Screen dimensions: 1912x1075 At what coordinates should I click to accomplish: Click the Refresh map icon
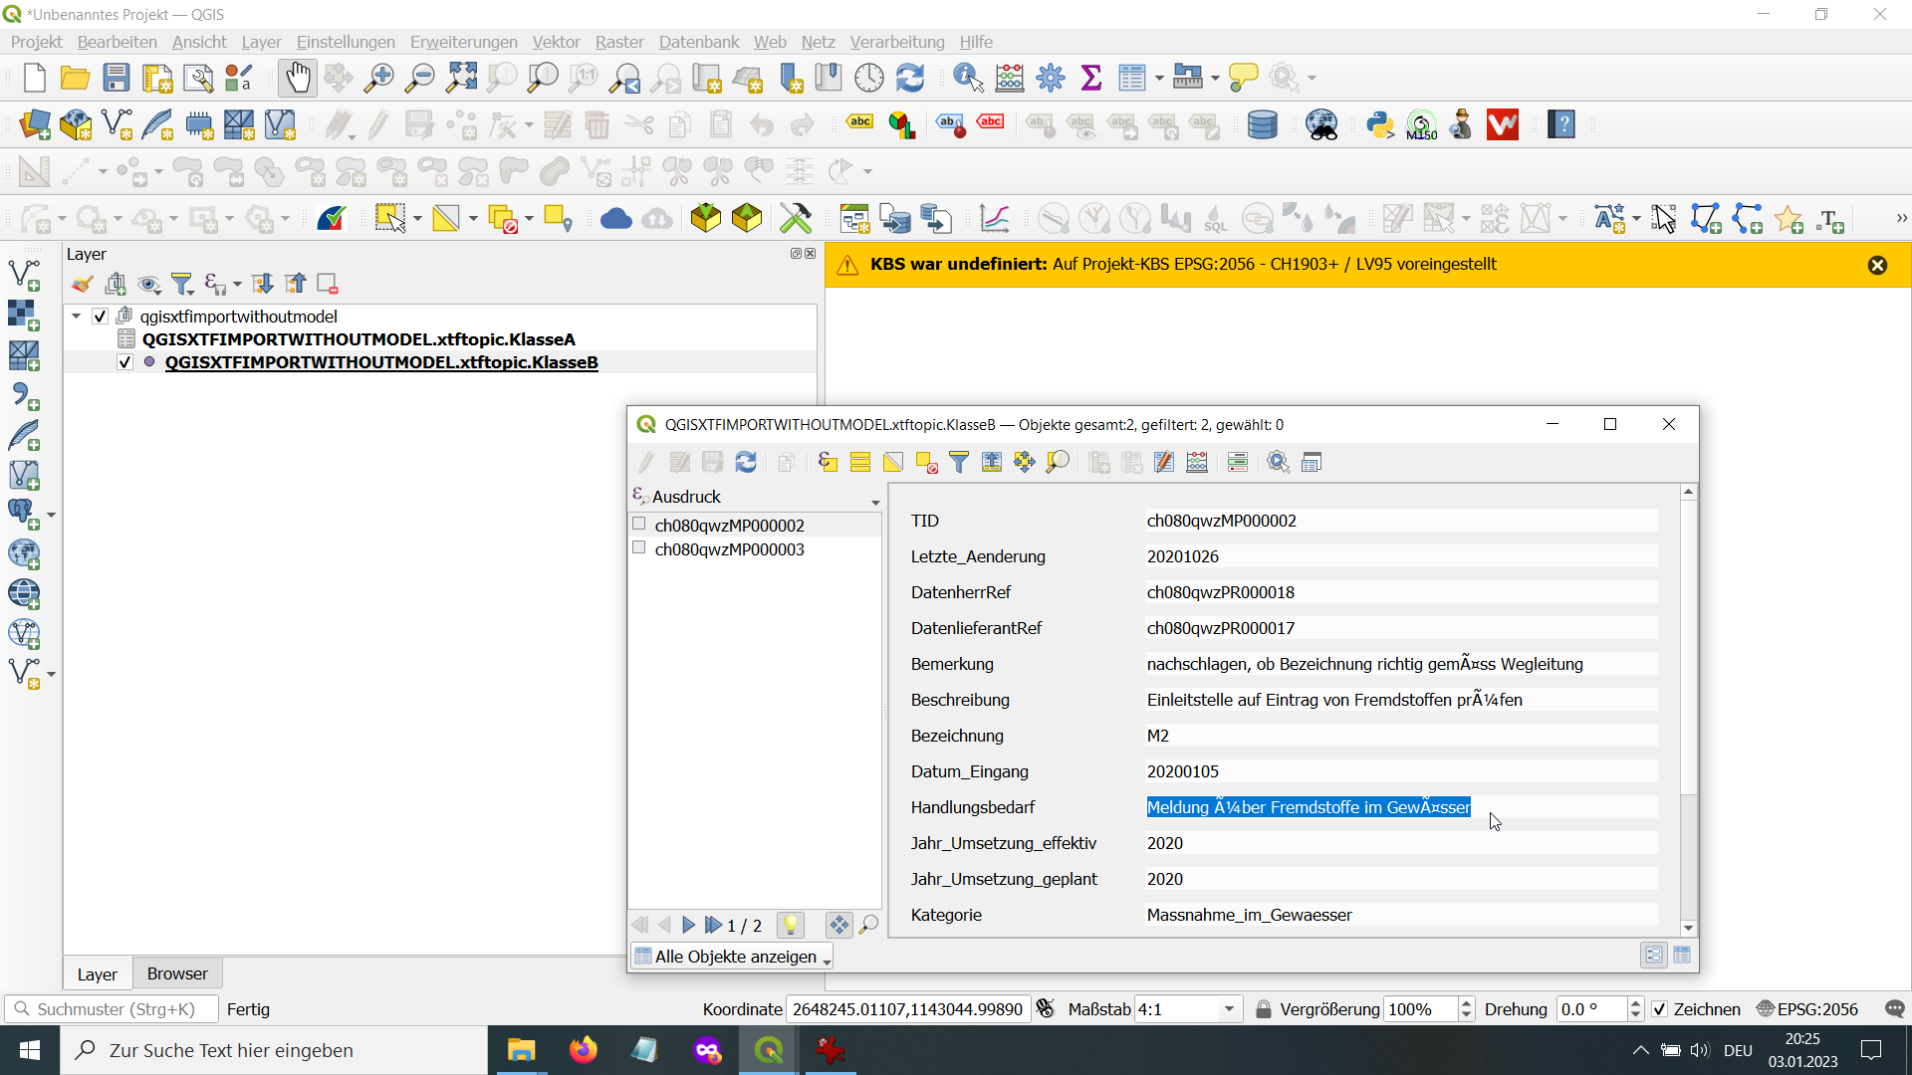(x=910, y=78)
